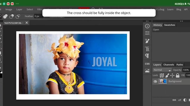Click the second red YouTube status icon

tap(12, 4)
